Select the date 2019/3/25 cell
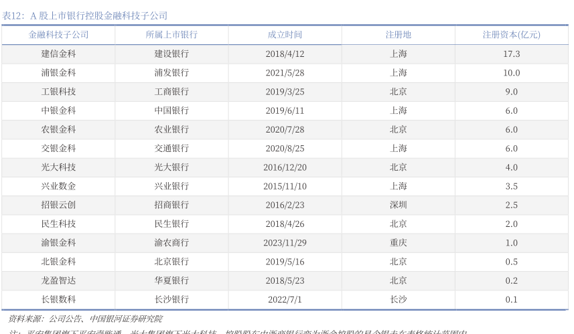 pyautogui.click(x=285, y=92)
